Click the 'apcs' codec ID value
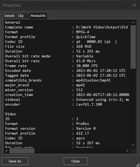This screenshot has height=167, width=140. (80, 138)
